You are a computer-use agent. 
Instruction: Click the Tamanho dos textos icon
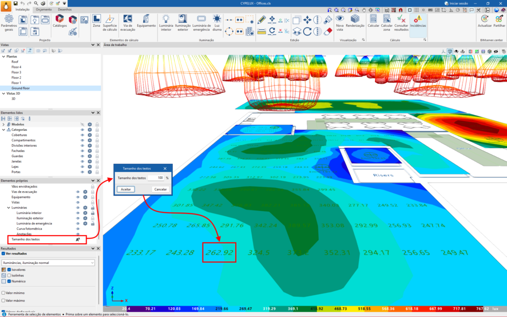[78, 240]
